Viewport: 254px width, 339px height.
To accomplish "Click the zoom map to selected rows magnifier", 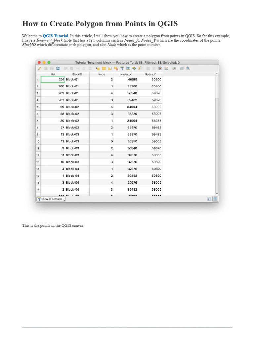I will [x=140, y=68].
